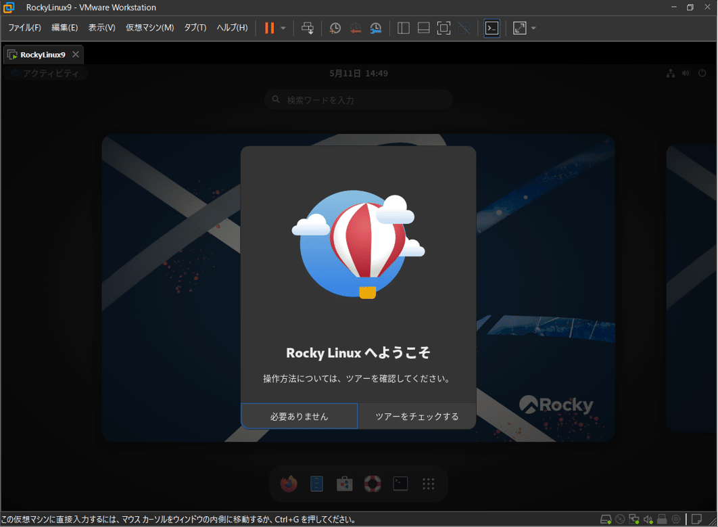This screenshot has height=527, width=718.
Task: Show all applications grid in dock
Action: point(429,484)
